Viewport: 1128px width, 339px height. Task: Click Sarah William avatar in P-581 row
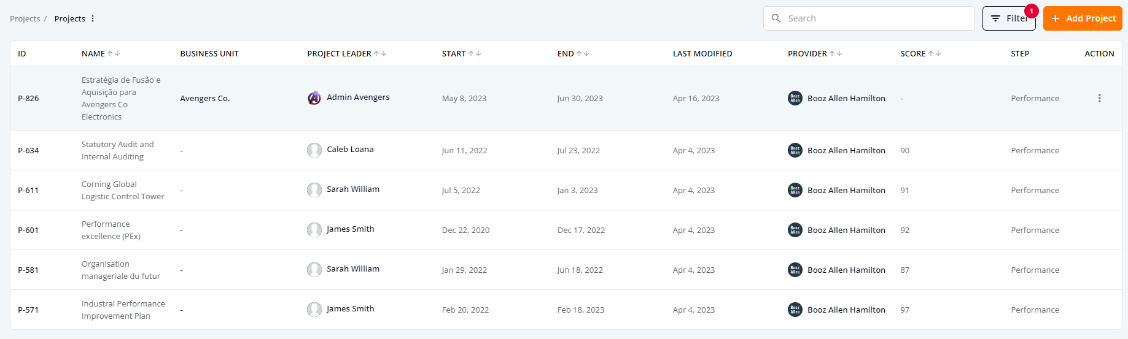pyautogui.click(x=314, y=270)
